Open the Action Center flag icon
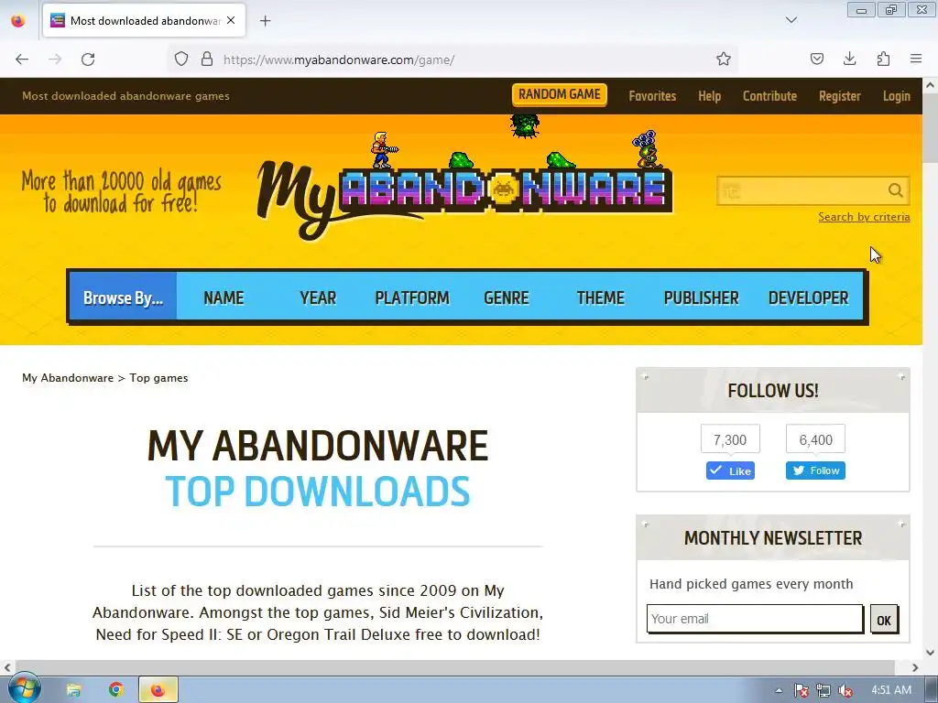 click(x=801, y=690)
